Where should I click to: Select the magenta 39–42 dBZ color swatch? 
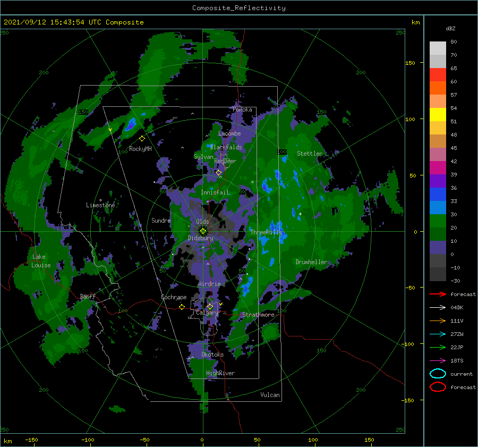tap(438, 168)
